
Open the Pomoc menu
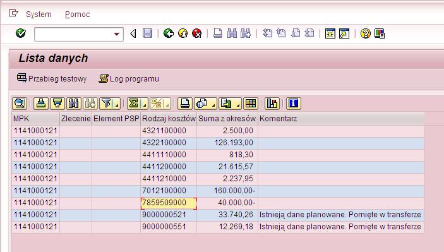point(77,15)
